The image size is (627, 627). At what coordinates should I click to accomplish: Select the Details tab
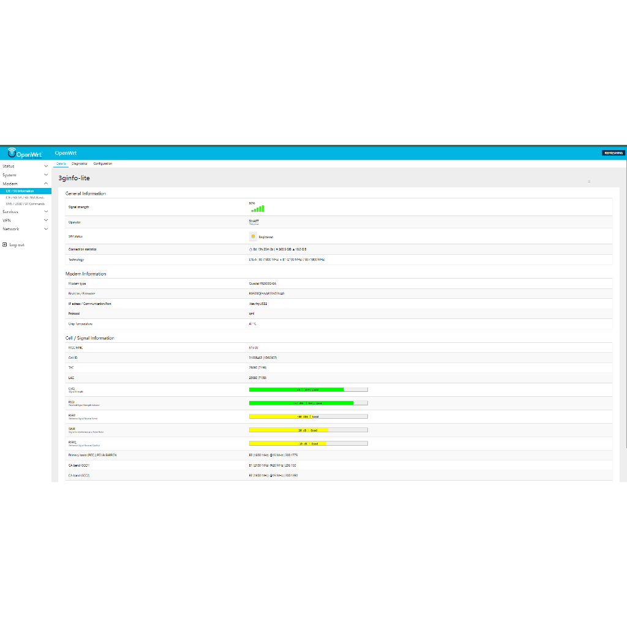(61, 163)
